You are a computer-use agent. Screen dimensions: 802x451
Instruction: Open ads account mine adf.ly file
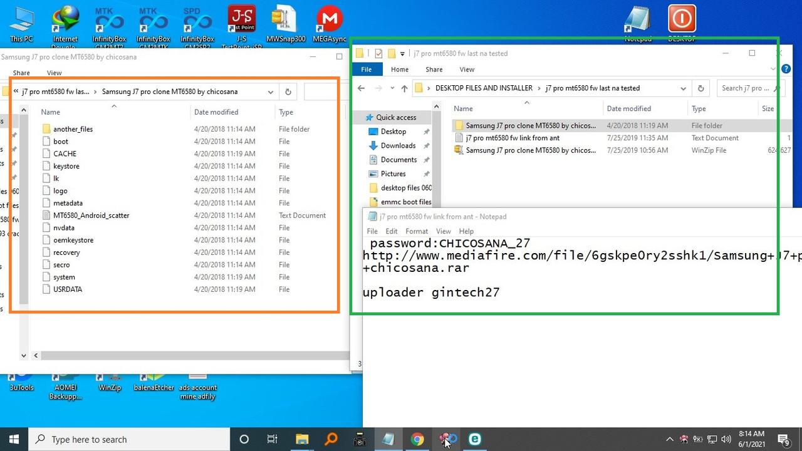click(198, 387)
